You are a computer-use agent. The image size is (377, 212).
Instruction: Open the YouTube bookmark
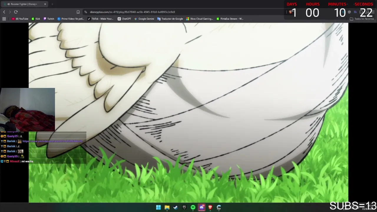[x=20, y=19]
